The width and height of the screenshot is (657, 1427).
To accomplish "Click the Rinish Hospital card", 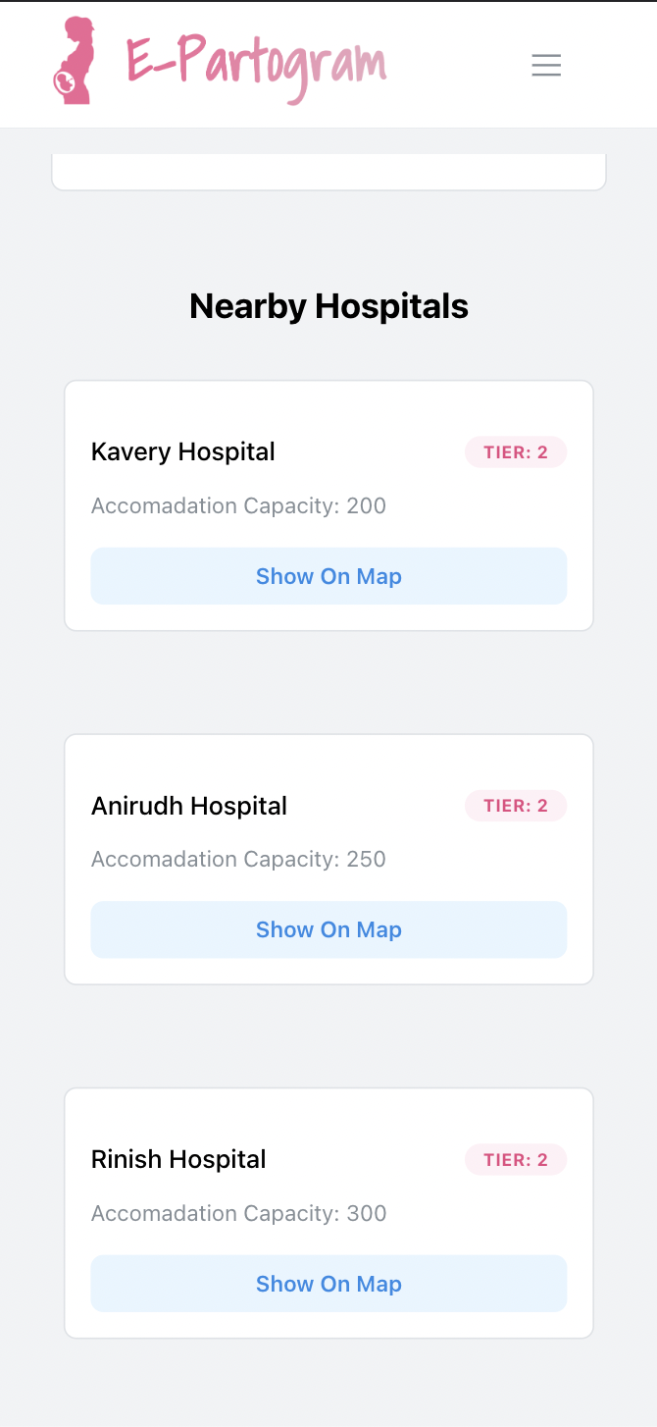I will (x=328, y=1213).
